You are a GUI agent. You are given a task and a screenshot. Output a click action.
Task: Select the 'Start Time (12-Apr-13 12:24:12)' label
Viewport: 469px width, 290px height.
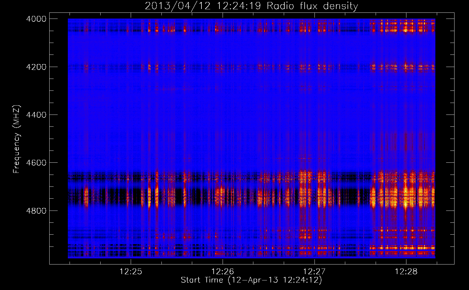tap(251, 280)
